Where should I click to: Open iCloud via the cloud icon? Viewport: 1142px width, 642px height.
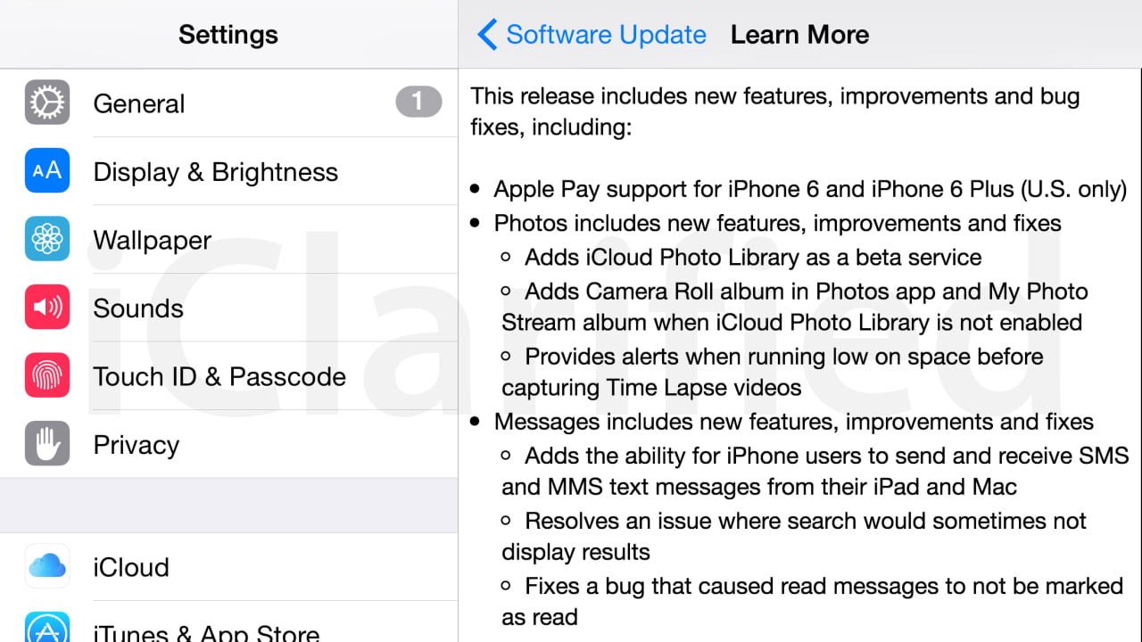point(46,567)
